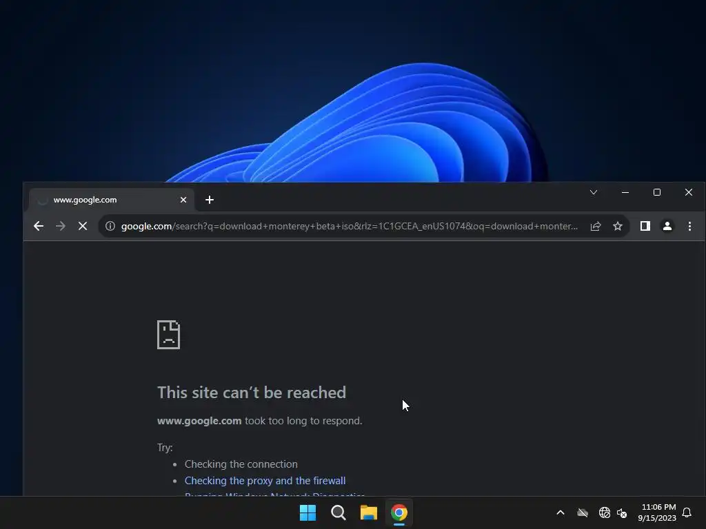
Task: Click 'Checking the connection' suggestion text
Action: click(x=241, y=464)
